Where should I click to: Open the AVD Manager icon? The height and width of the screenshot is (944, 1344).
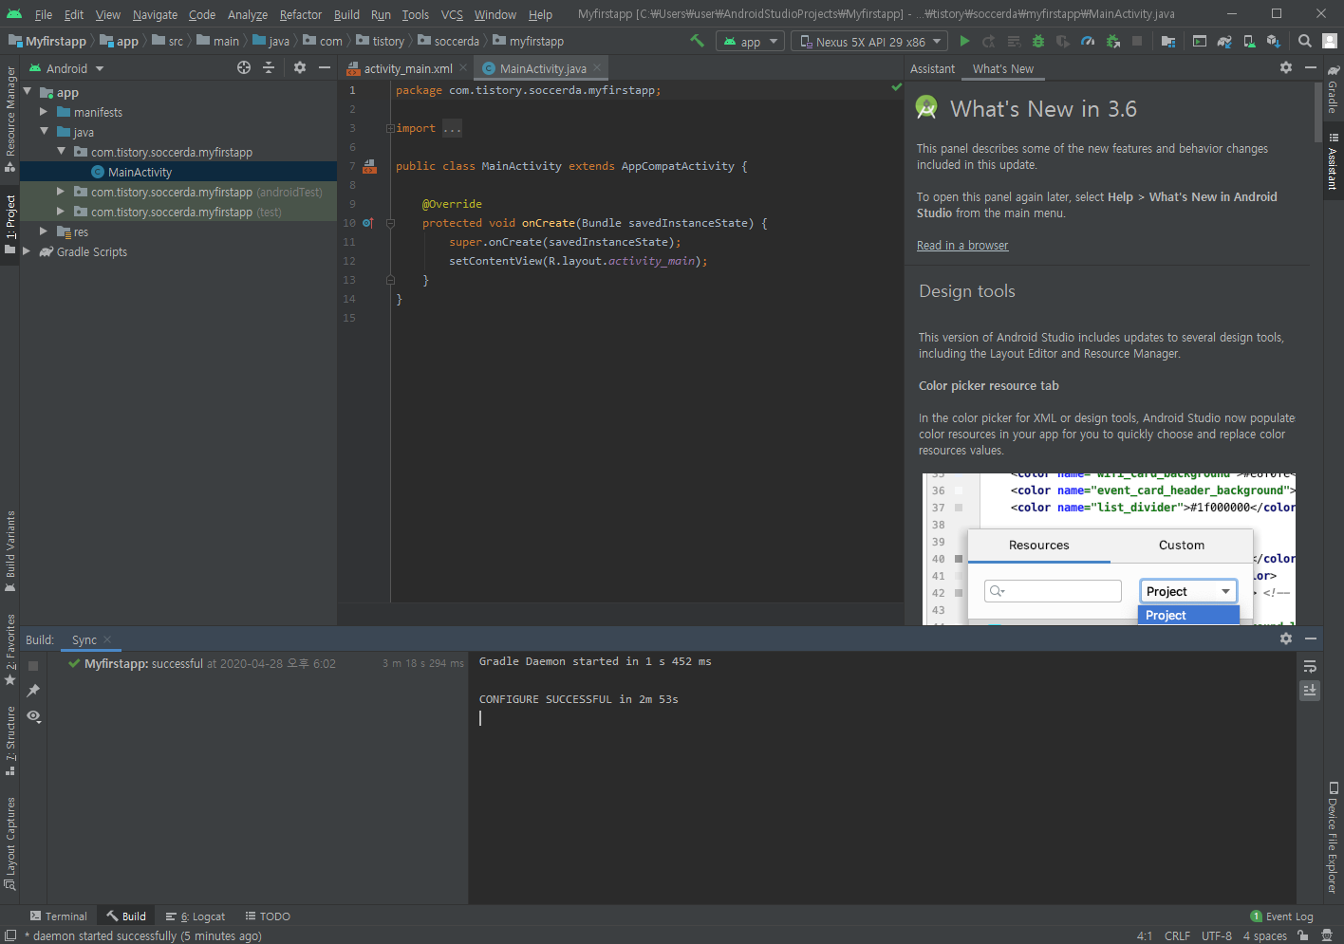coord(1249,41)
